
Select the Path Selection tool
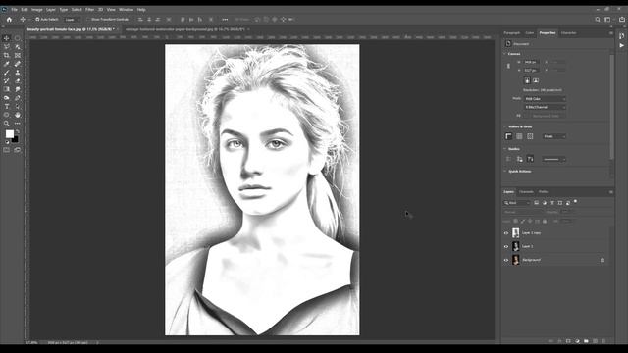(18, 106)
